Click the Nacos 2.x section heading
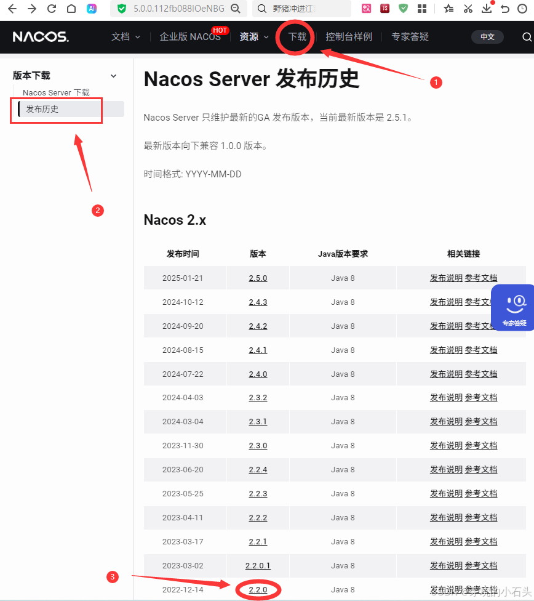Viewport: 534px width, 601px height. [175, 220]
